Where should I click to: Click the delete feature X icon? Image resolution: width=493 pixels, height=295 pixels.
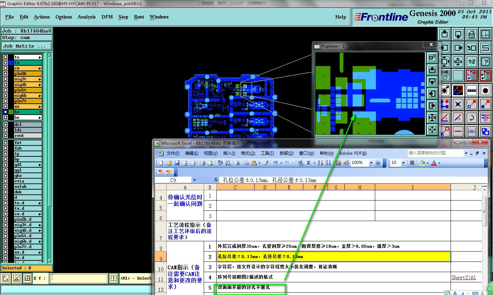click(x=458, y=104)
